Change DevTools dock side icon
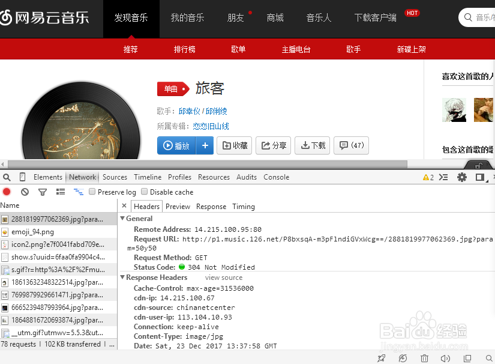The width and height of the screenshot is (495, 364). click(481, 177)
